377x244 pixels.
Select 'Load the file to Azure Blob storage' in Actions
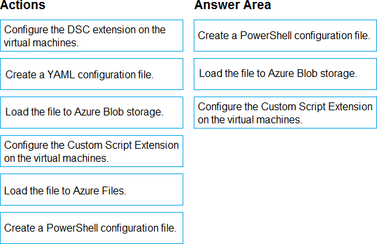tap(91, 112)
